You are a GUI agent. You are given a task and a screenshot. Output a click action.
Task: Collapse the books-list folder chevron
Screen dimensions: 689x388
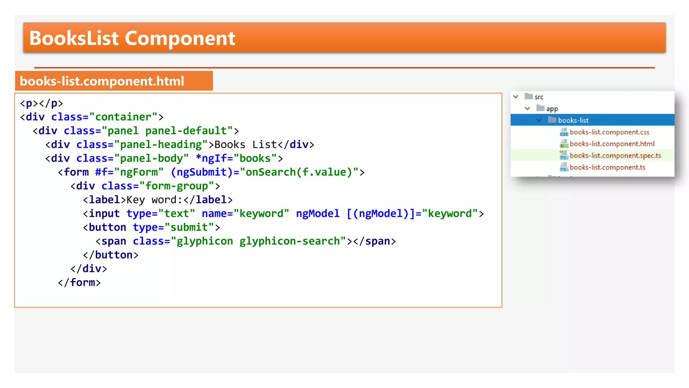[539, 120]
